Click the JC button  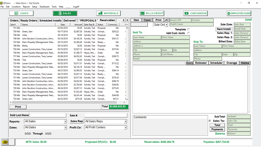pyautogui.click(x=167, y=20)
